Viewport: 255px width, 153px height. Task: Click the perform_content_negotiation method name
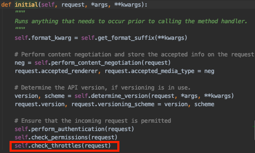point(96,63)
